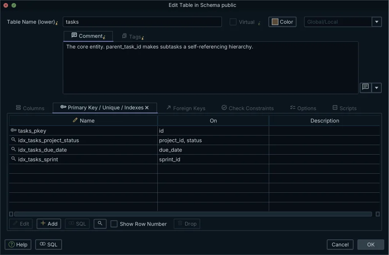Viewport: 389px width, 255px height.
Task: Open the Foreign Keys tab
Action: [x=186, y=108]
